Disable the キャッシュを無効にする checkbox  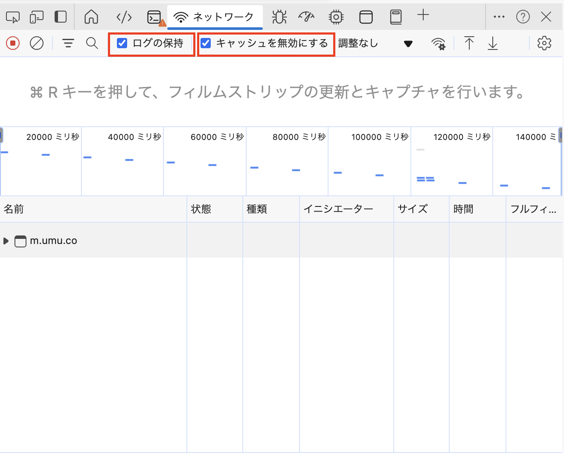206,43
